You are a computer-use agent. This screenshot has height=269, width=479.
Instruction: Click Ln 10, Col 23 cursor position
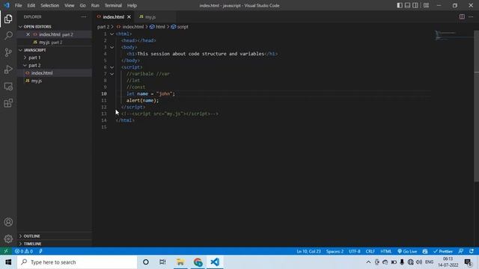308,251
